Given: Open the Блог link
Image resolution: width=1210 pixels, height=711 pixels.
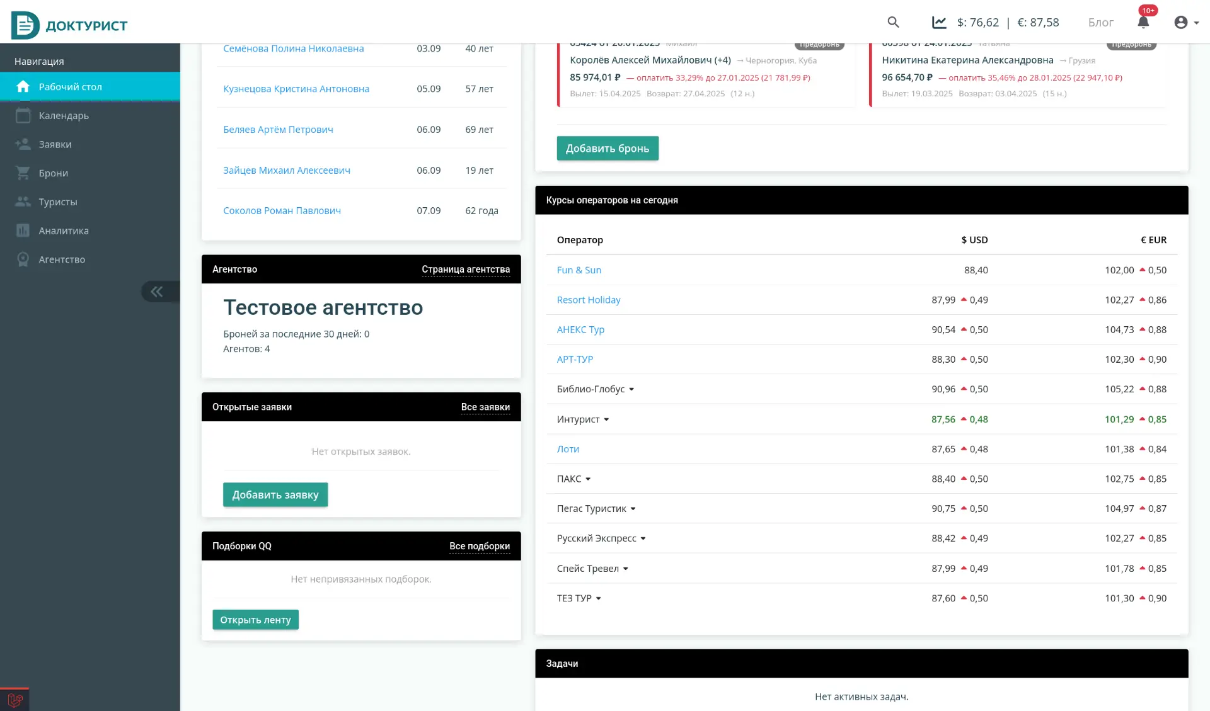Looking at the screenshot, I should (1100, 23).
